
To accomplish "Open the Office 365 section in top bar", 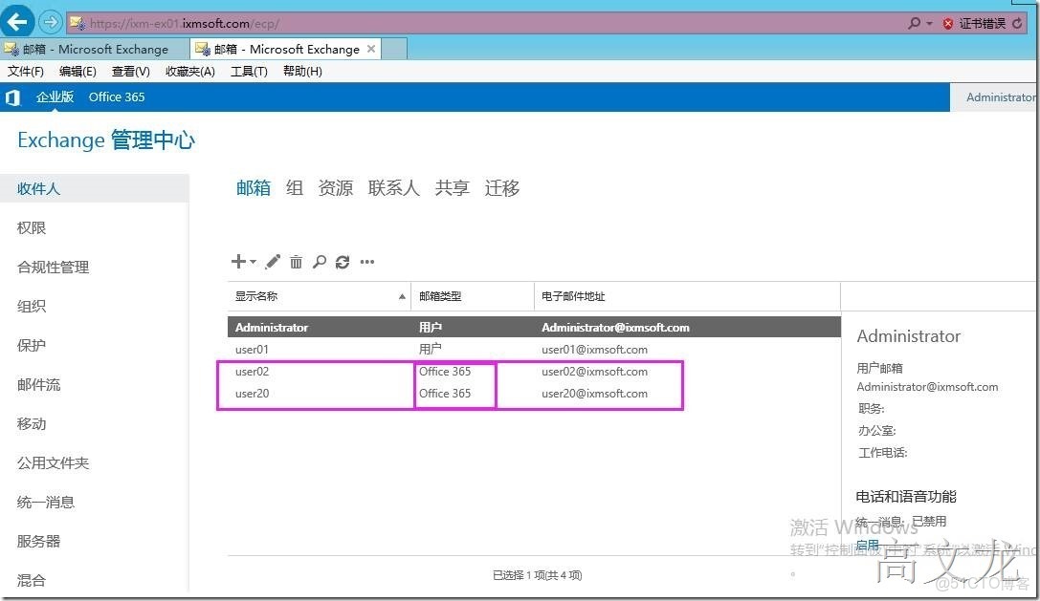I will click(x=116, y=97).
